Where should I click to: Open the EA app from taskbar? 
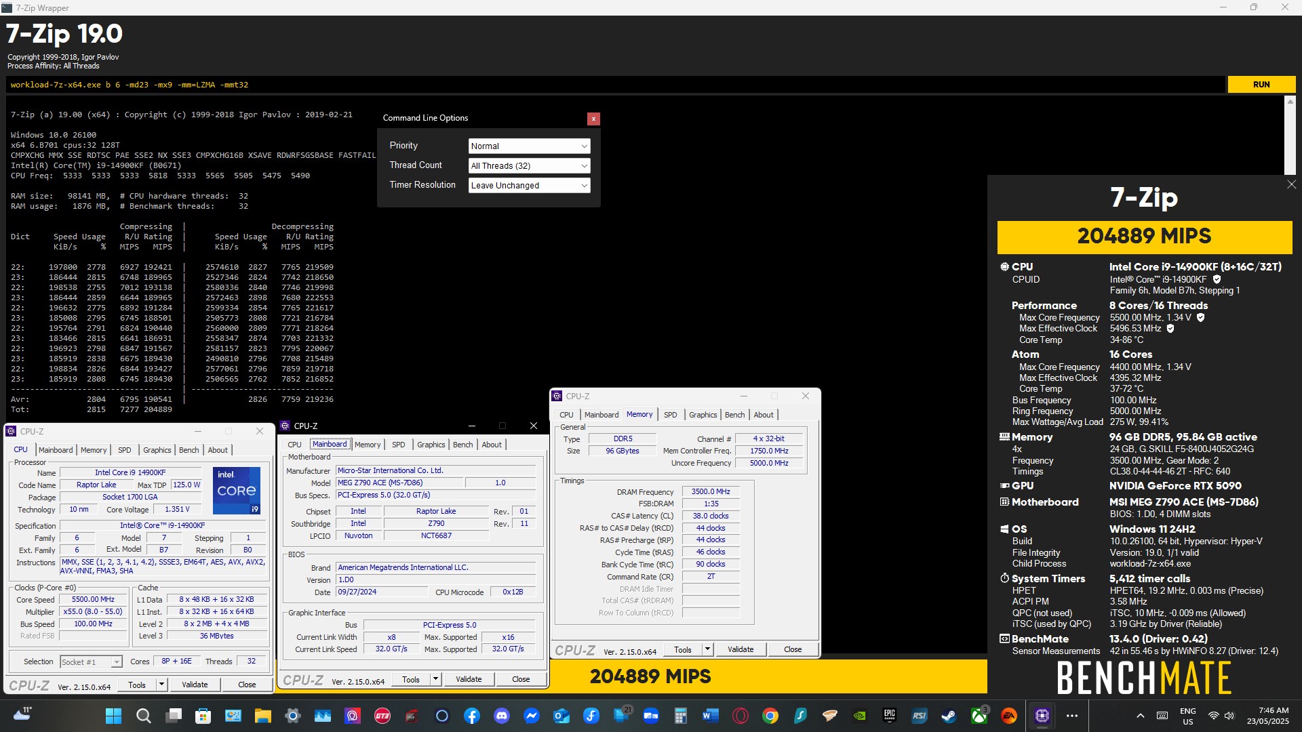point(1008,716)
